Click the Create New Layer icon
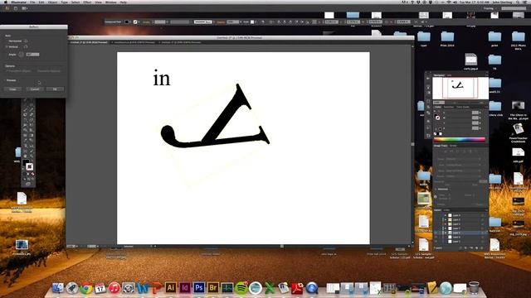The height and width of the screenshot is (298, 531). pyautogui.click(x=477, y=248)
